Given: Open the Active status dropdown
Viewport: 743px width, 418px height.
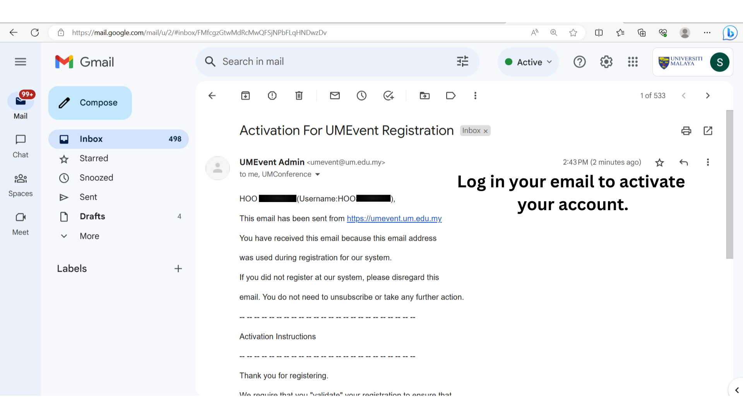Looking at the screenshot, I should point(529,62).
